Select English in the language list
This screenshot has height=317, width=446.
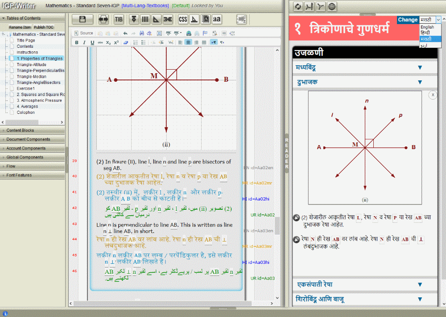pos(430,27)
